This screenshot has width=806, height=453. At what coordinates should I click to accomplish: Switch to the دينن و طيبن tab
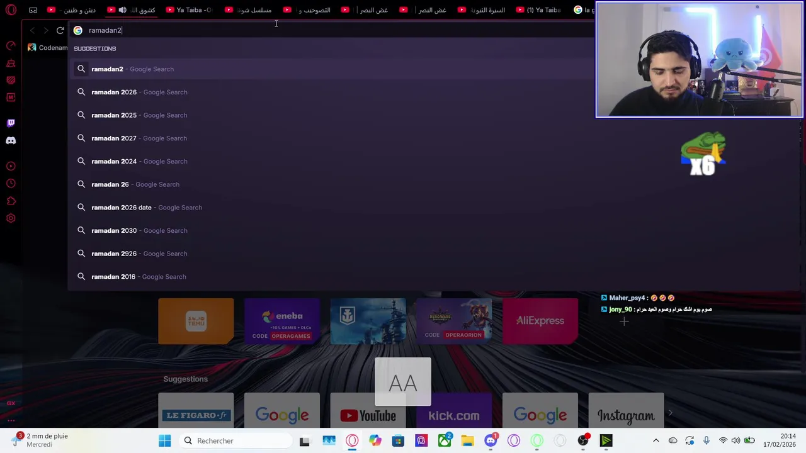coord(72,10)
